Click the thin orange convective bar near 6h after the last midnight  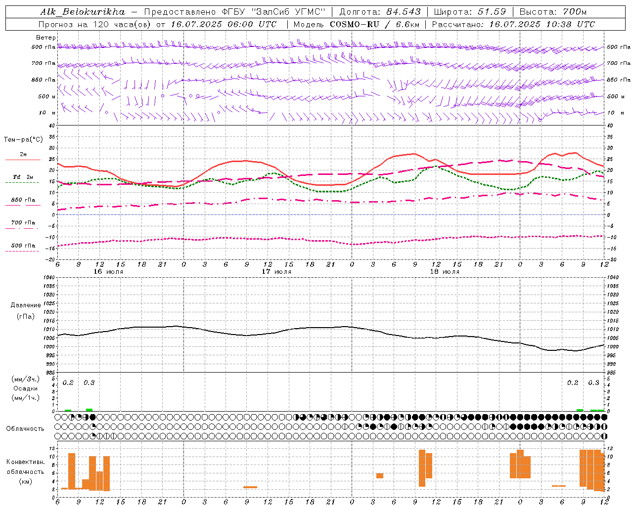click(559, 486)
